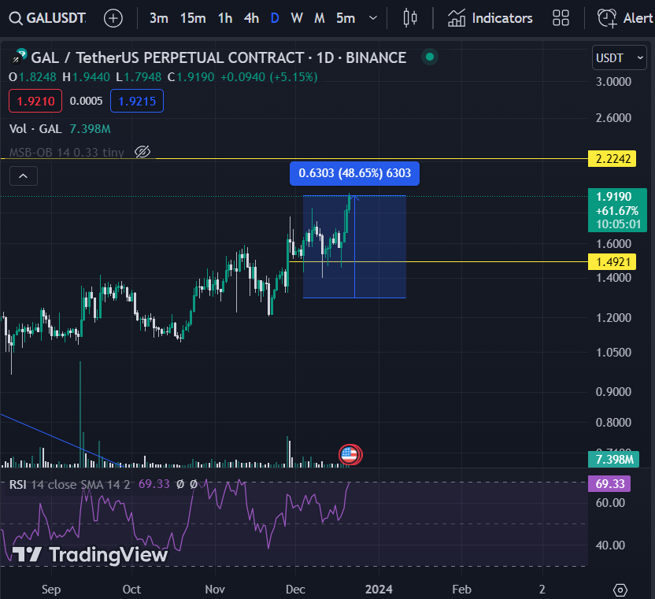This screenshot has height=599, width=655.
Task: Click the current price label 1.9190
Action: (617, 210)
